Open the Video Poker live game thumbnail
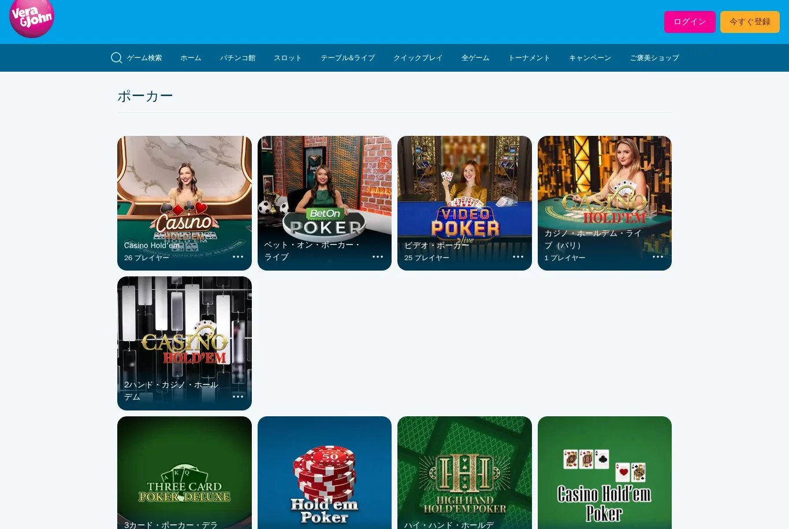Screen dimensions: 789x529 point(464,203)
